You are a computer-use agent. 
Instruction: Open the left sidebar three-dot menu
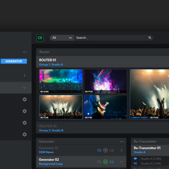[x=25, y=52]
